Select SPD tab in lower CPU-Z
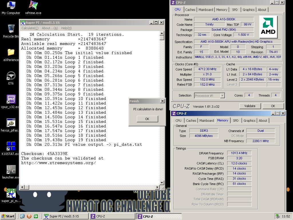 (236, 121)
